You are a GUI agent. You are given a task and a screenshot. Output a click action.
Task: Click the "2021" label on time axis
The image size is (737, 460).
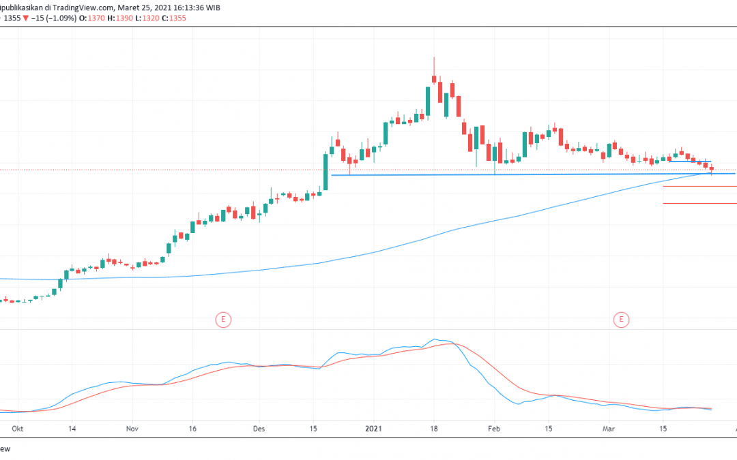pyautogui.click(x=373, y=429)
